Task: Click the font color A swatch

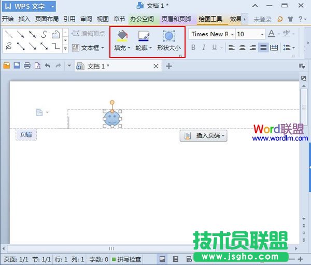Action: click(272, 34)
